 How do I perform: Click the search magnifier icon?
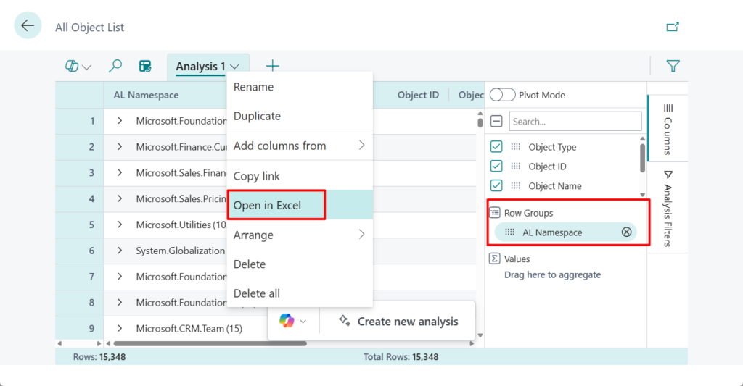click(115, 66)
